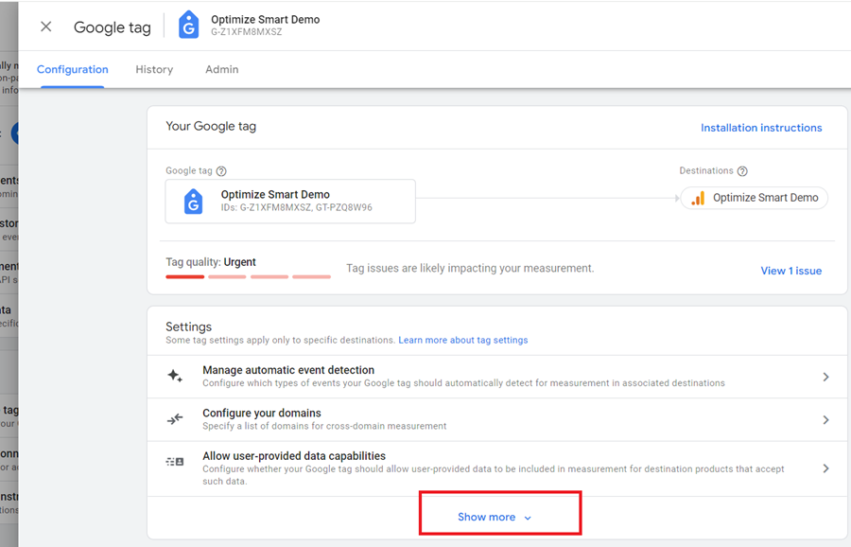The width and height of the screenshot is (851, 547).
Task: Click the help icon next to Destinations
Action: coord(742,171)
